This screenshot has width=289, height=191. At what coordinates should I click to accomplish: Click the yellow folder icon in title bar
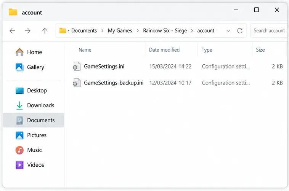(x=13, y=12)
